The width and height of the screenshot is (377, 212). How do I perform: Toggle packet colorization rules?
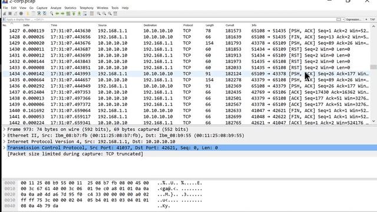point(92,14)
